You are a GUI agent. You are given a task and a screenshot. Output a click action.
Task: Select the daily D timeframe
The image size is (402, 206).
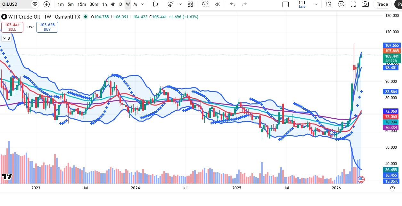pyautogui.click(x=120, y=4)
